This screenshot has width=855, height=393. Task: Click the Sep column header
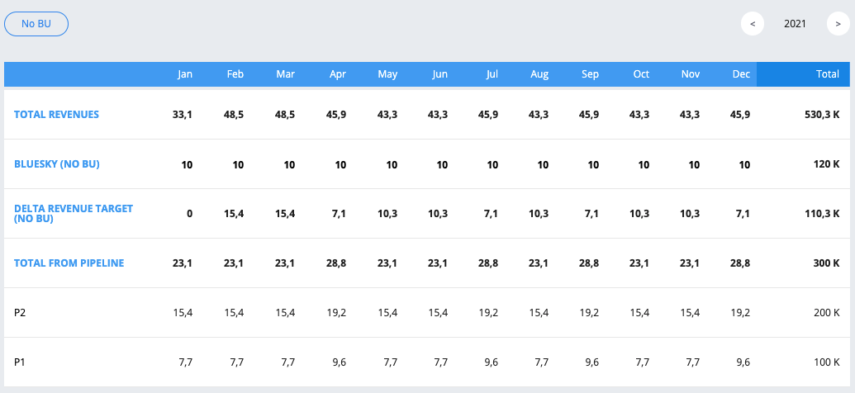tap(590, 74)
